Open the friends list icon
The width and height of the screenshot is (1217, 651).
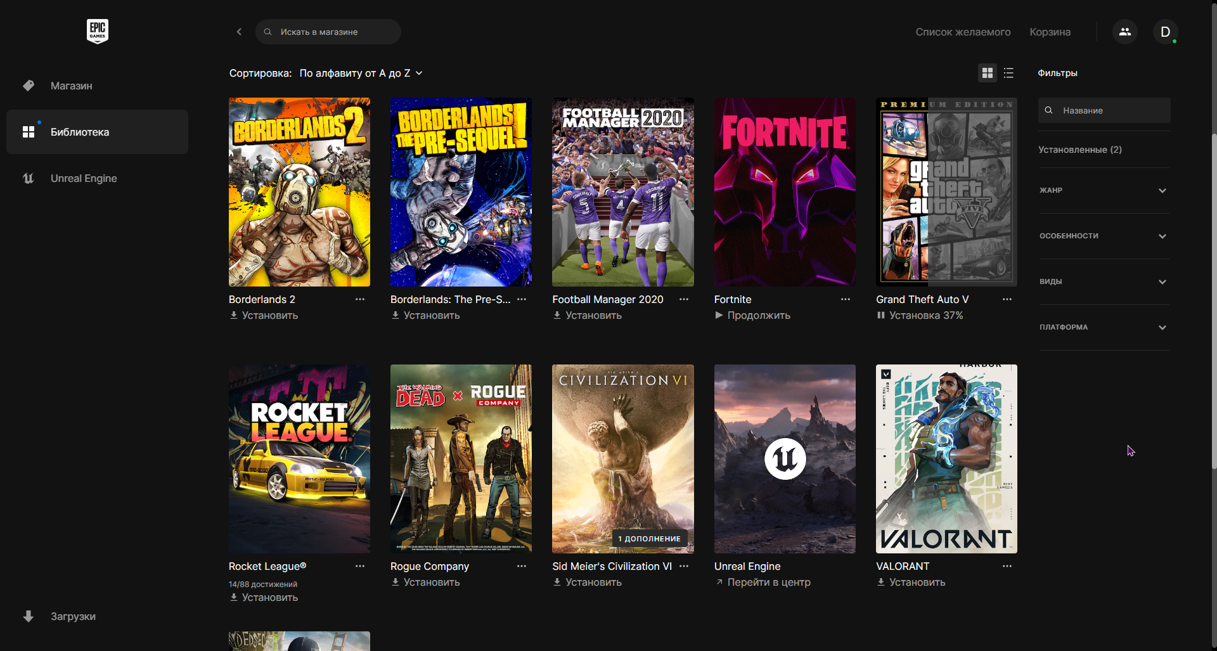pos(1125,32)
